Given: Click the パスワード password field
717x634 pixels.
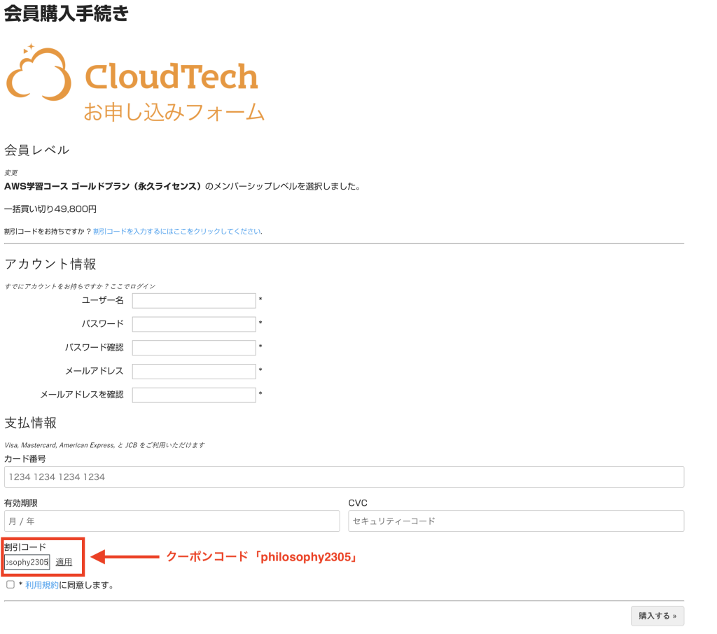Looking at the screenshot, I should [194, 324].
